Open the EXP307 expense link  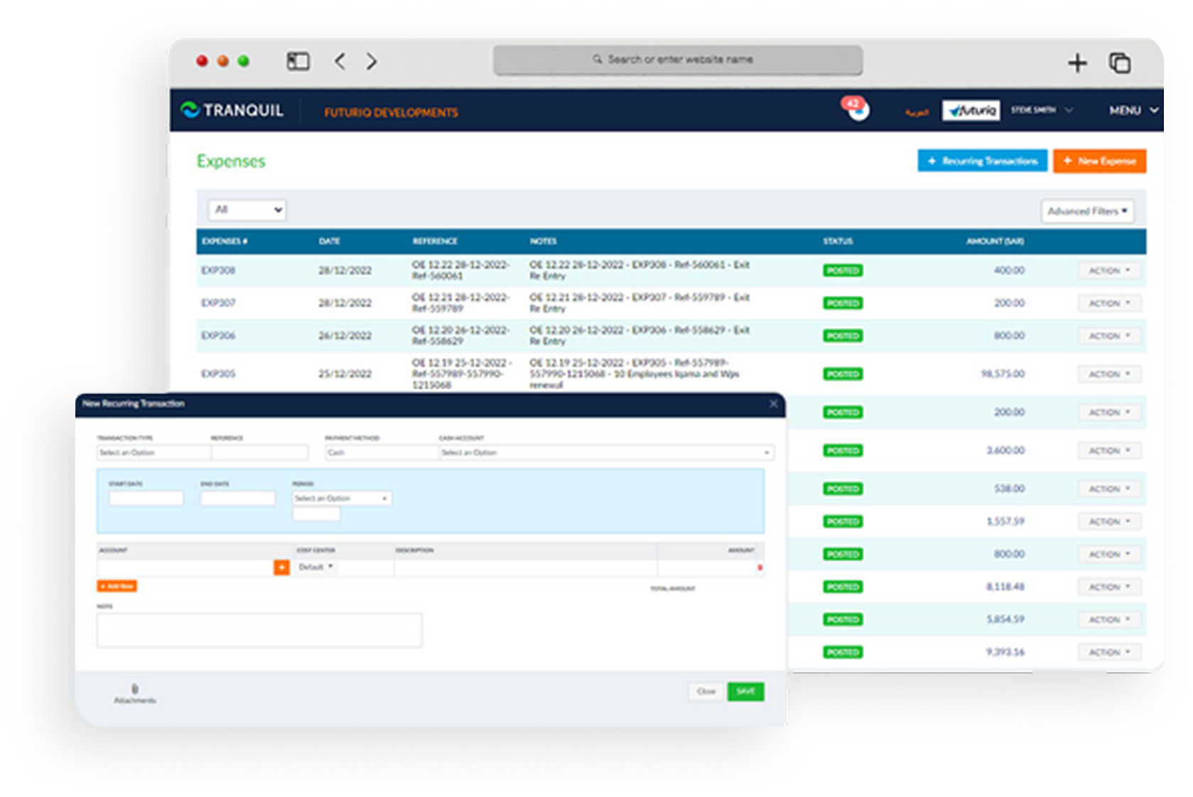[218, 303]
